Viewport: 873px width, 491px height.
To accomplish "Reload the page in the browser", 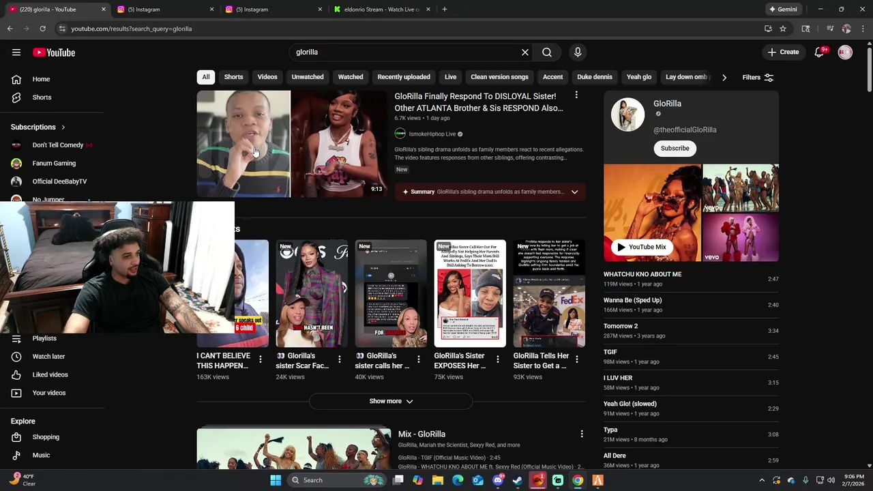I will click(x=42, y=29).
